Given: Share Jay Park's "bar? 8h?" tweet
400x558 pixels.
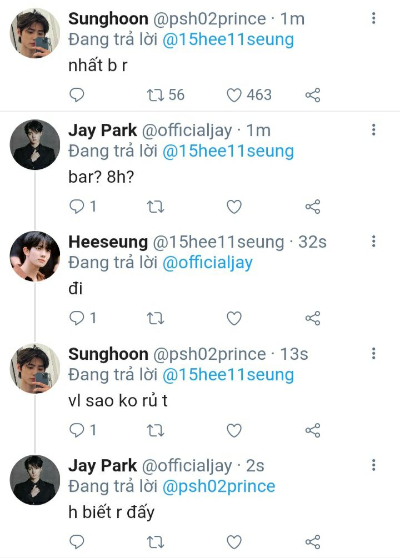Looking at the screenshot, I should pyautogui.click(x=313, y=207).
